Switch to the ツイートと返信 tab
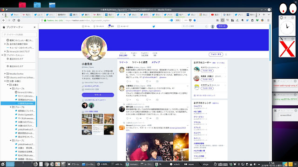Viewport: 298px width, 167px height. coord(140,62)
